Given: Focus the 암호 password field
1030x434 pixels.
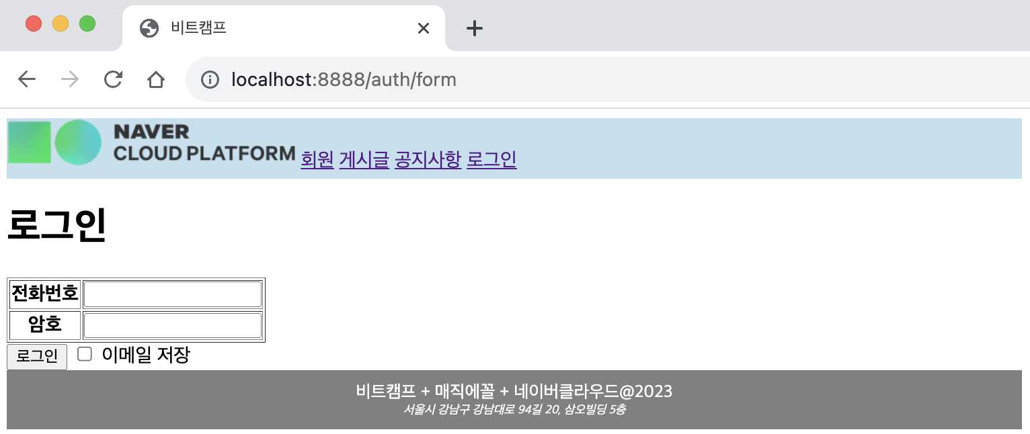Looking at the screenshot, I should [x=173, y=326].
